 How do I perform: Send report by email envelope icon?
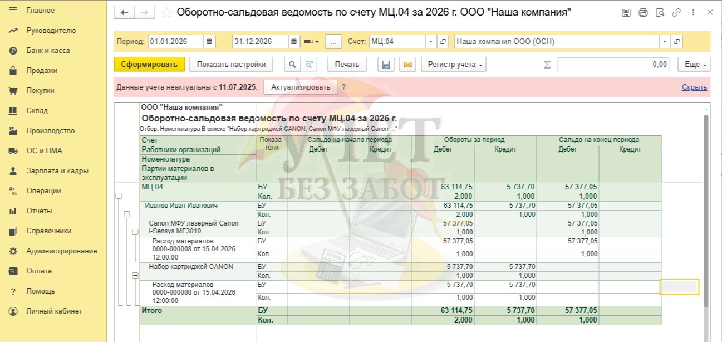tap(407, 65)
